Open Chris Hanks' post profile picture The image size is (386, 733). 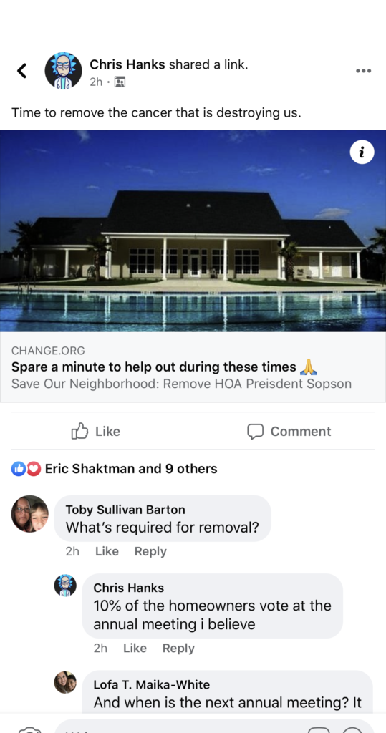(63, 71)
